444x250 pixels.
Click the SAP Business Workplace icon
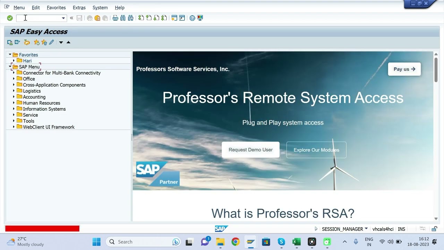pyautogui.click(x=27, y=42)
